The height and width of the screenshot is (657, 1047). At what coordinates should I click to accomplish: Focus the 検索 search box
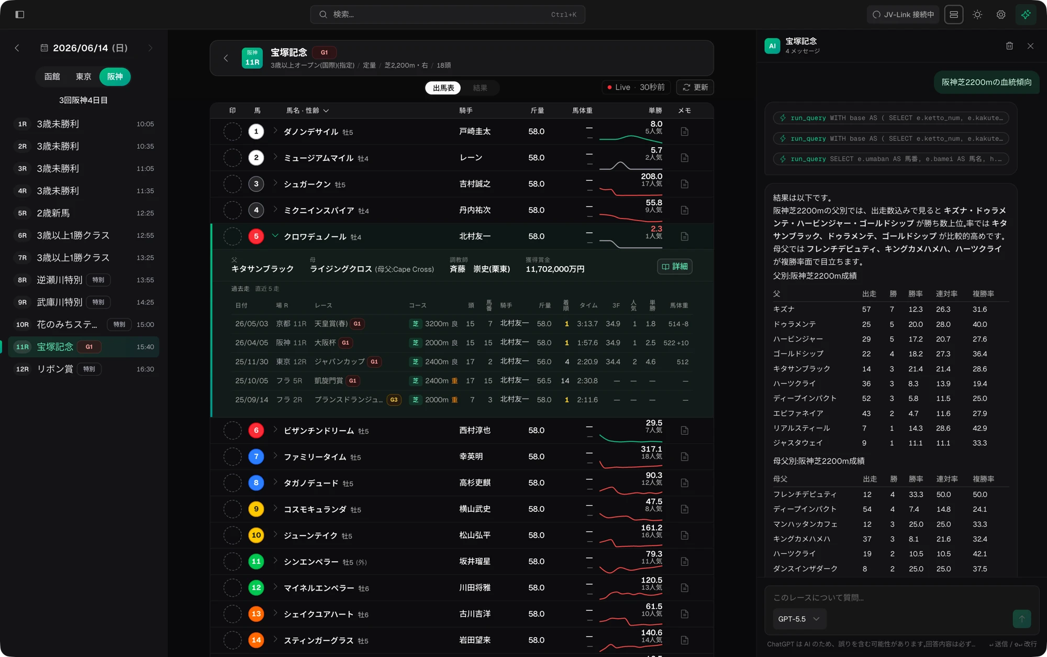(x=448, y=15)
